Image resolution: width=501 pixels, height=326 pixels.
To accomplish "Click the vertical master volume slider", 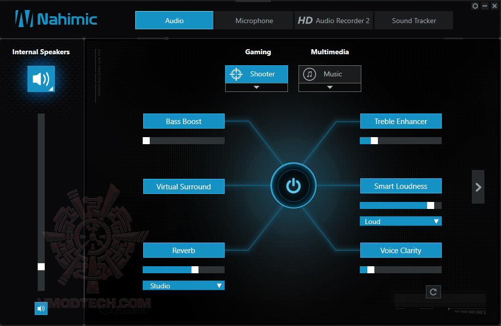I will (x=41, y=202).
